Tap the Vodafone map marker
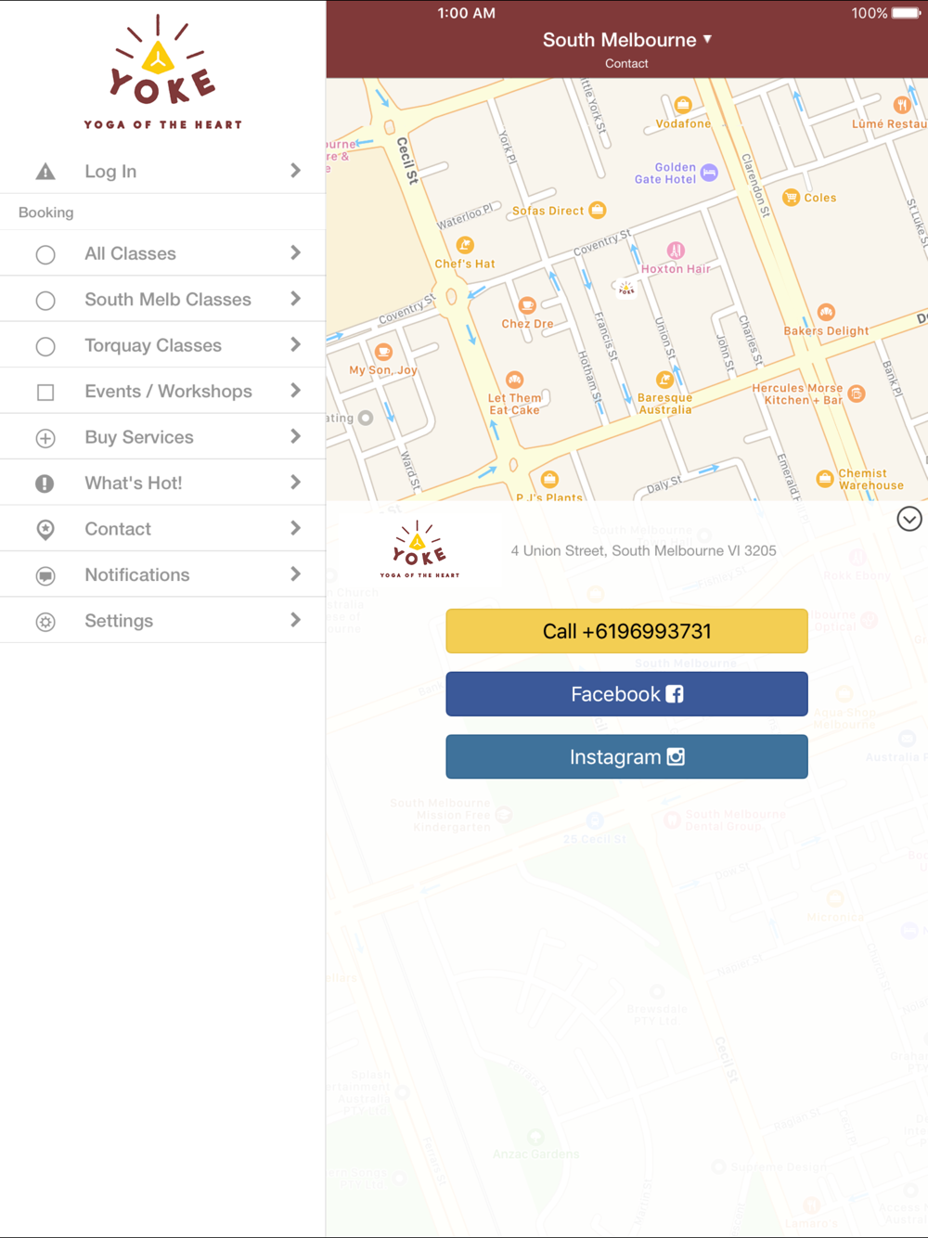This screenshot has width=928, height=1238. 683,105
